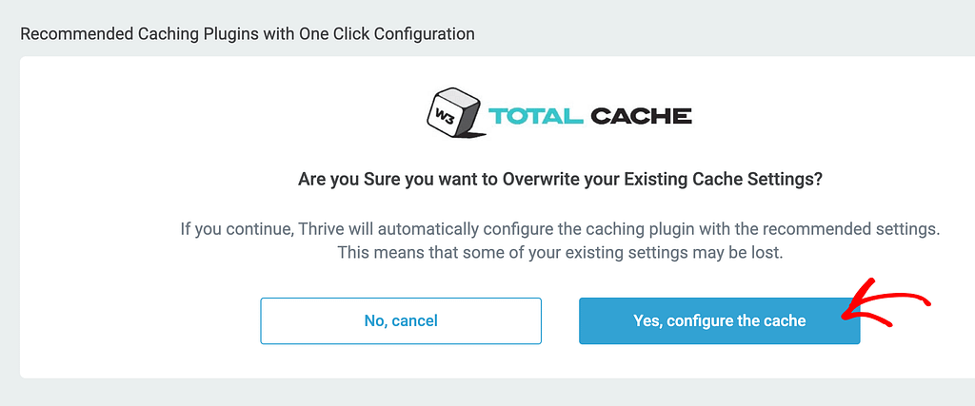Click the teal TOTAL word in the logo
Screen dimensions: 975x406
(536, 115)
